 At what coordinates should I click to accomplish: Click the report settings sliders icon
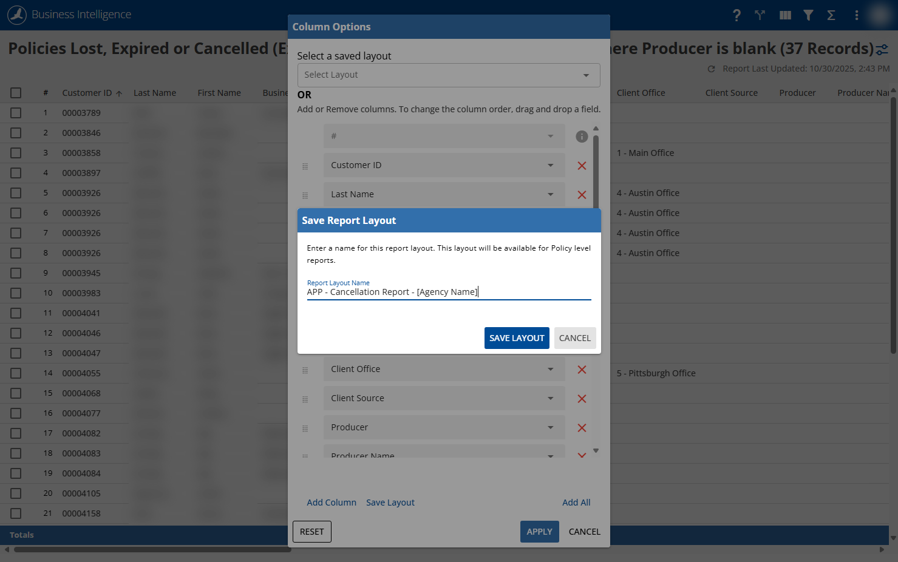pyautogui.click(x=882, y=49)
